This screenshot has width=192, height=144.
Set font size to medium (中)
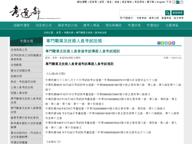coord(178,2)
